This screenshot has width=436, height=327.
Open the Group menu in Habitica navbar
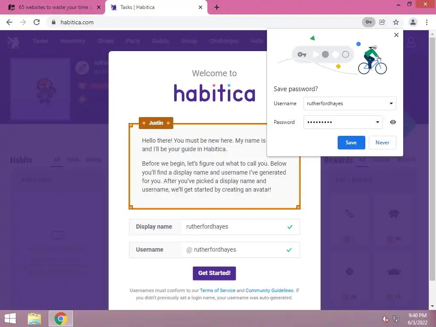[x=189, y=41]
